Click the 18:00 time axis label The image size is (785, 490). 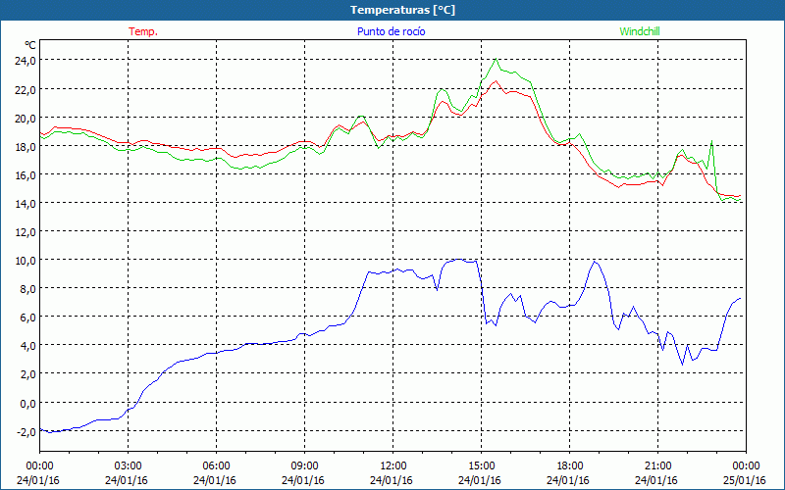569,466
